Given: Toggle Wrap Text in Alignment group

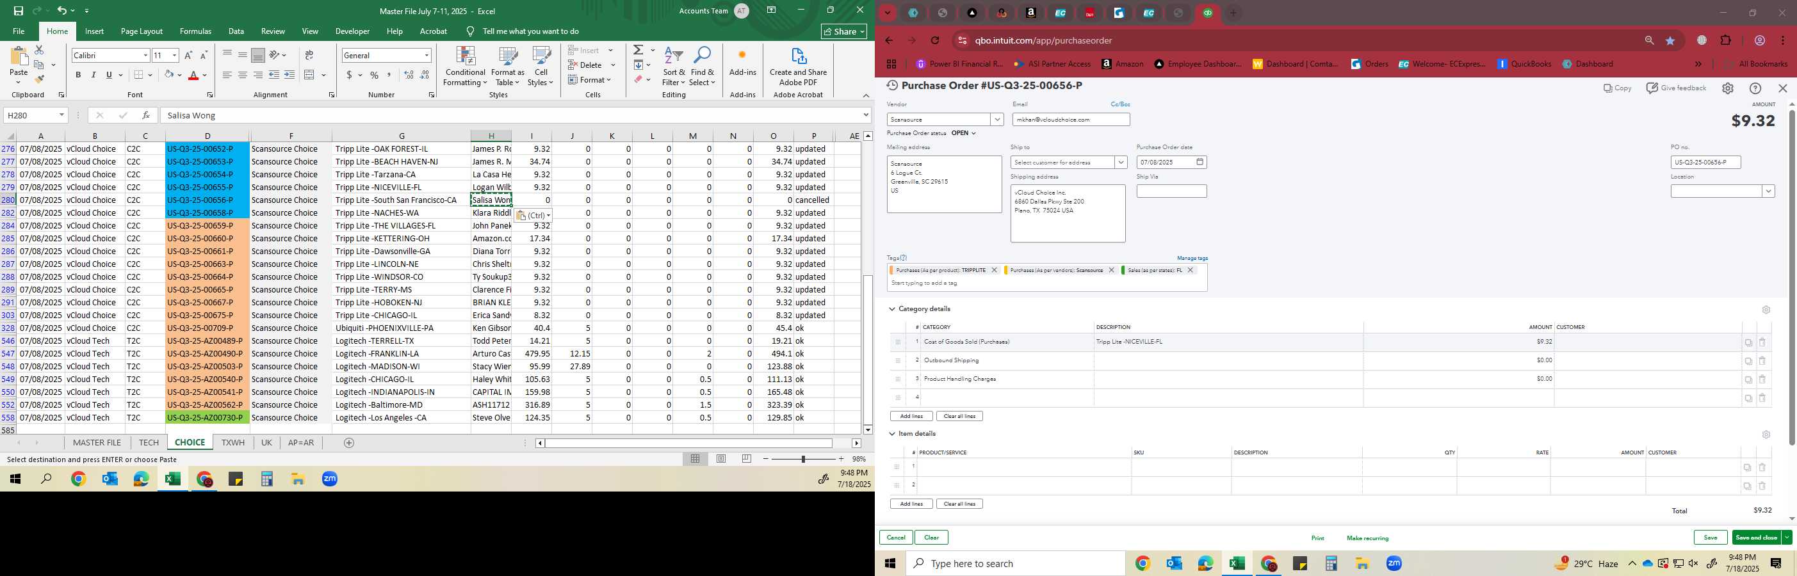Looking at the screenshot, I should (309, 55).
